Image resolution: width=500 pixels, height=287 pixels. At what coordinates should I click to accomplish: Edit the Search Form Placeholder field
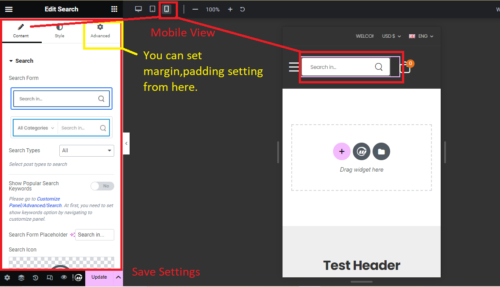coord(95,235)
